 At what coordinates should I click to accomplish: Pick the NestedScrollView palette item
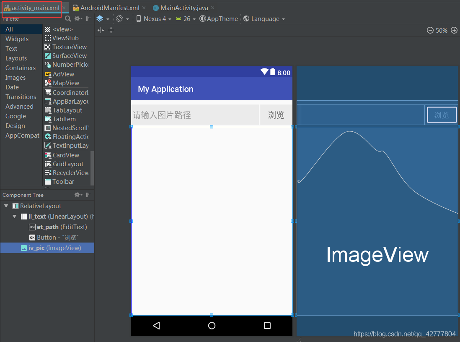(x=66, y=128)
